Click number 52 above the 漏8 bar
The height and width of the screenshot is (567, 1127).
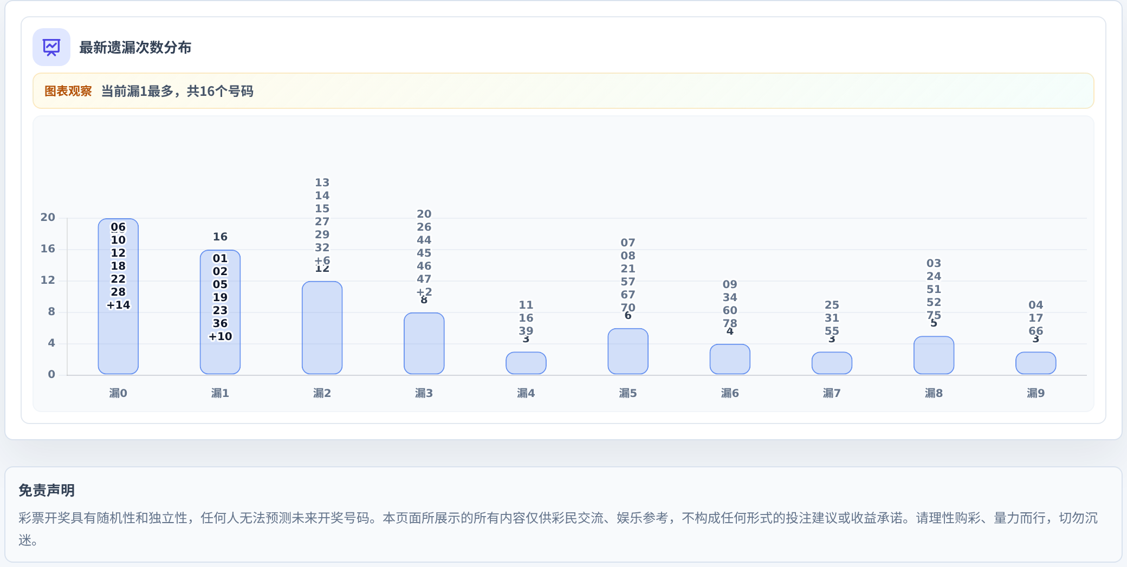(x=934, y=302)
